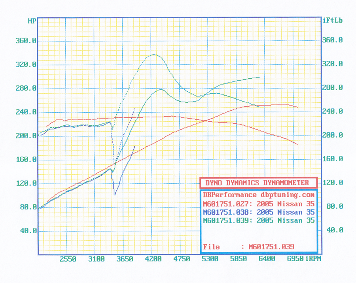Pick 160.0 on the iFtLb axis
Screen dimensions: 356x283
point(333,159)
